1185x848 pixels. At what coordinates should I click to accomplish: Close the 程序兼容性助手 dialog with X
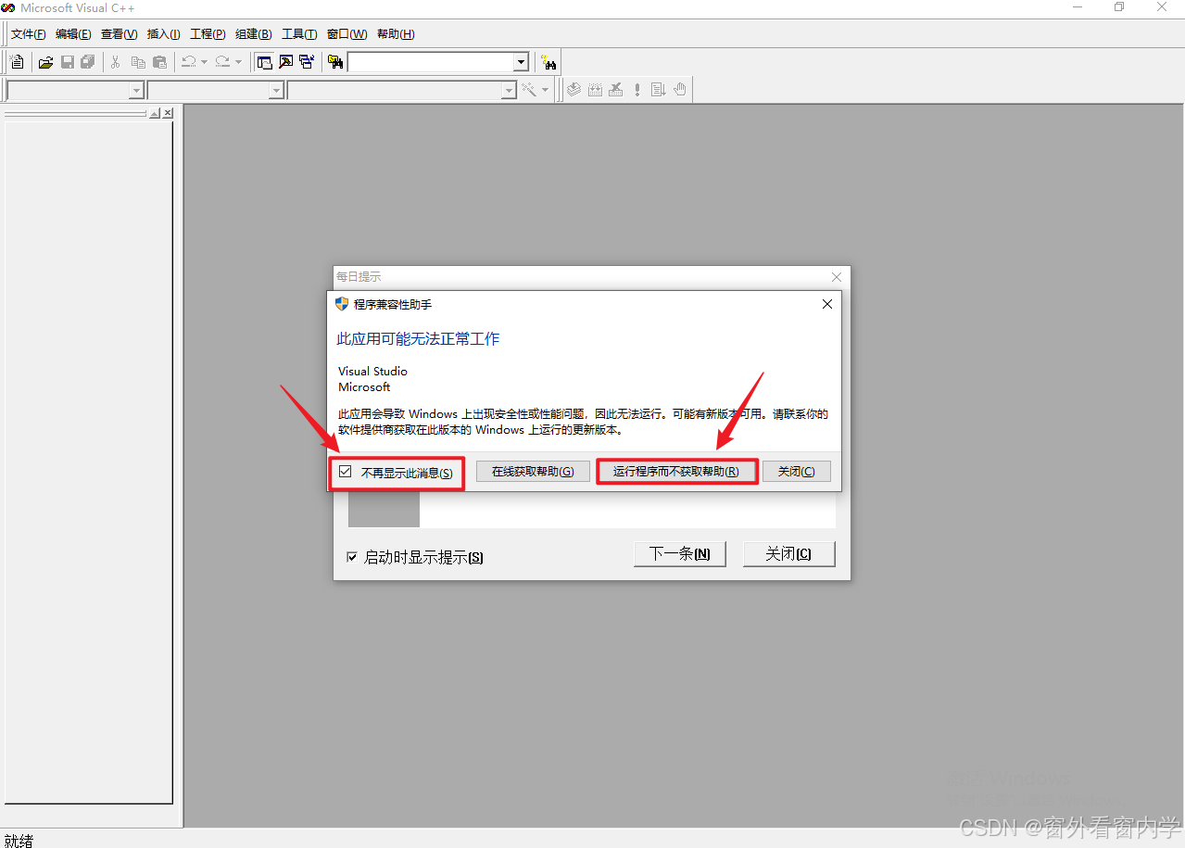click(x=827, y=304)
